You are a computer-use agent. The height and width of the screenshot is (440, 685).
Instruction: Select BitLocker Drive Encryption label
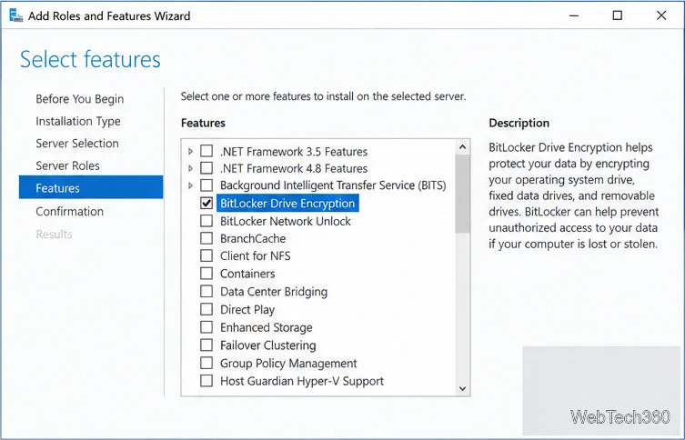tap(287, 204)
